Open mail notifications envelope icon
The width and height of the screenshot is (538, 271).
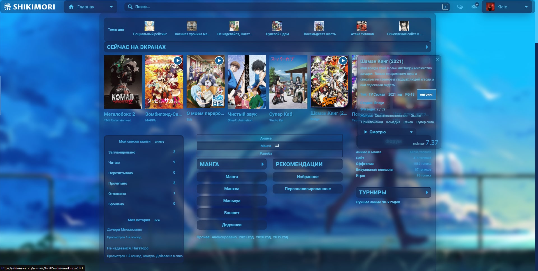(x=474, y=7)
